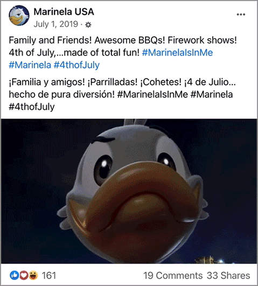Follow the blue #Marinela hashtag
This screenshot has width=258, height=286.
tap(30, 65)
